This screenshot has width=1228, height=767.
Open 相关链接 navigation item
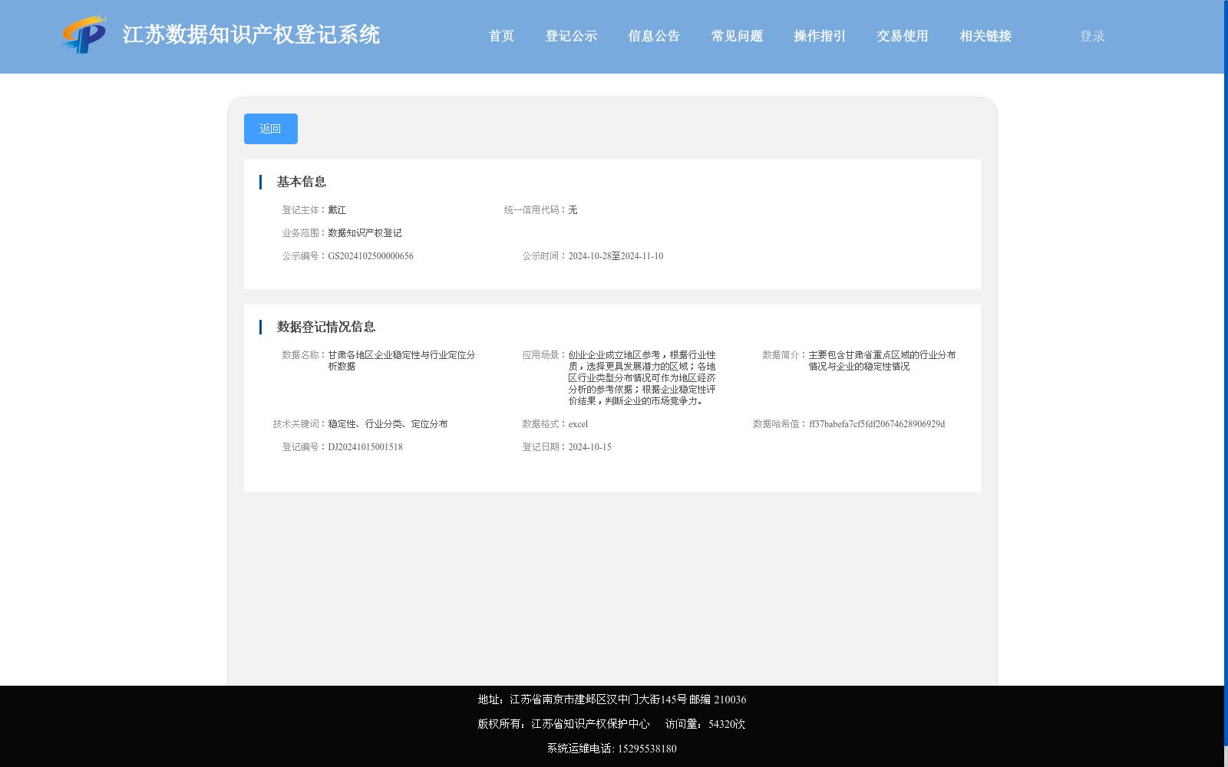(x=985, y=36)
